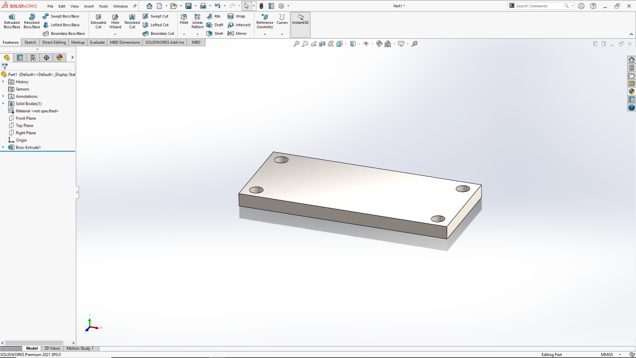This screenshot has width=636, height=358.
Task: Select the Revolved Boss/Base tool
Action: tap(32, 21)
